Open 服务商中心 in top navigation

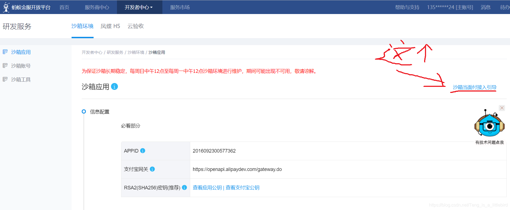click(x=97, y=7)
